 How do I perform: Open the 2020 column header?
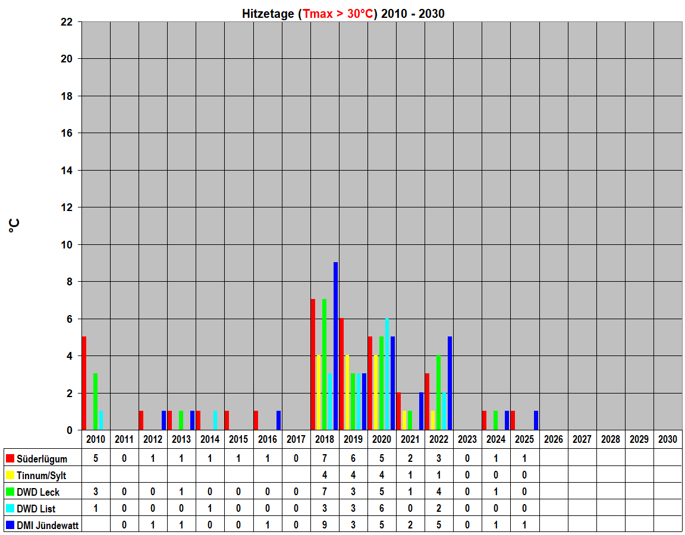pyautogui.click(x=382, y=439)
